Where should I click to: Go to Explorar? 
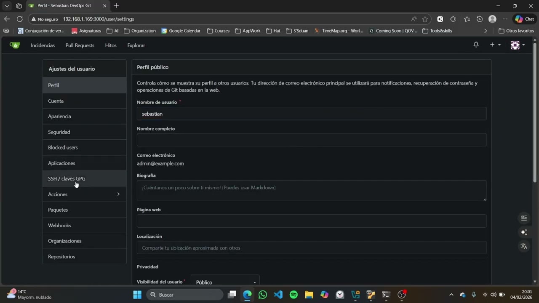(136, 45)
